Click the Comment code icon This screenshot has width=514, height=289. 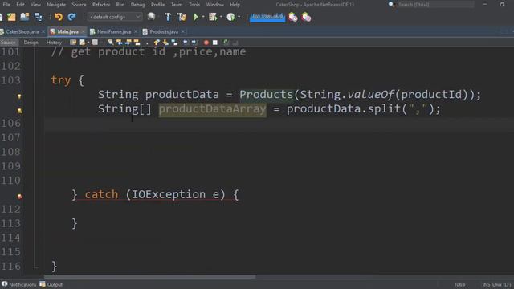click(226, 43)
